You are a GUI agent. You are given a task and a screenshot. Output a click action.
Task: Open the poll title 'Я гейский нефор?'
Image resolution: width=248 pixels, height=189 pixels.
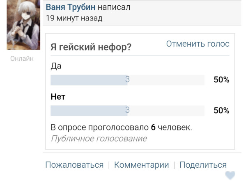[x=91, y=47]
